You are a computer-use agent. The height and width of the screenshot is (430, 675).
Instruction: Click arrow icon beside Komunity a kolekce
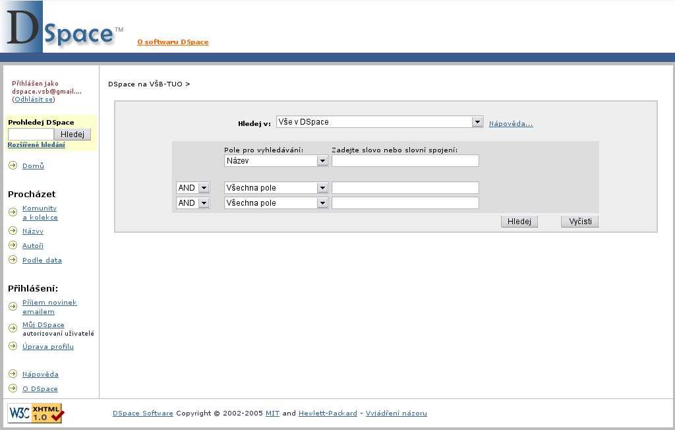tap(13, 212)
